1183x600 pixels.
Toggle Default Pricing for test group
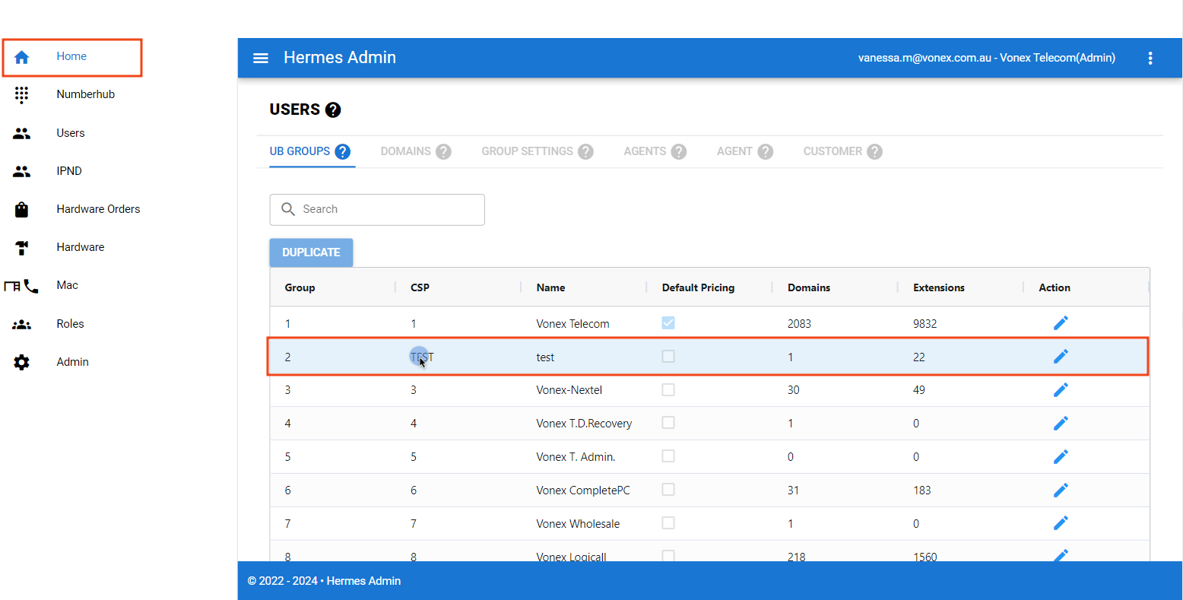(x=668, y=357)
